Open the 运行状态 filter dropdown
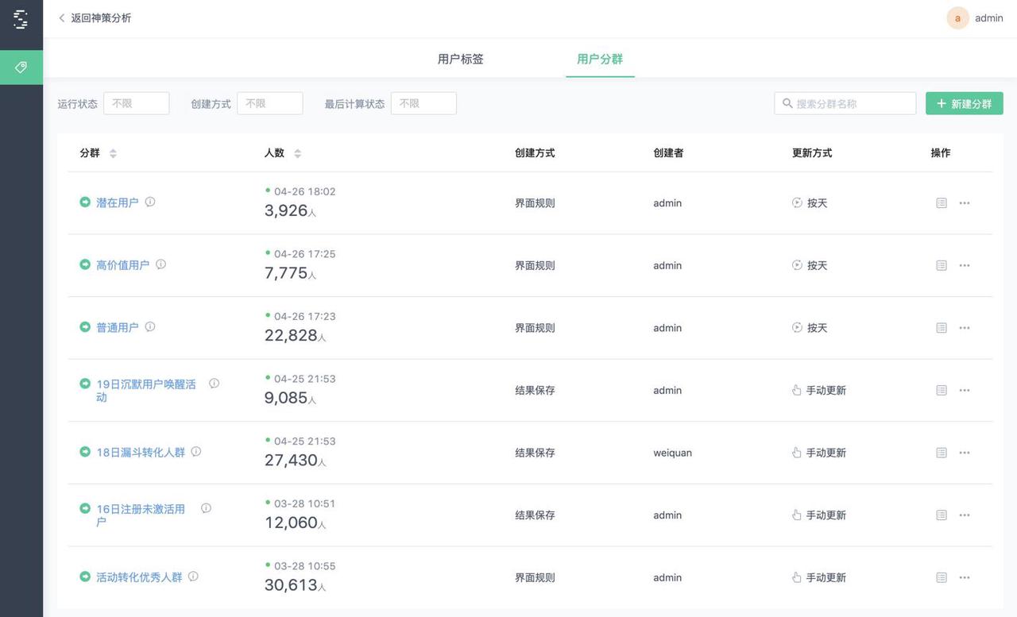 coord(137,103)
